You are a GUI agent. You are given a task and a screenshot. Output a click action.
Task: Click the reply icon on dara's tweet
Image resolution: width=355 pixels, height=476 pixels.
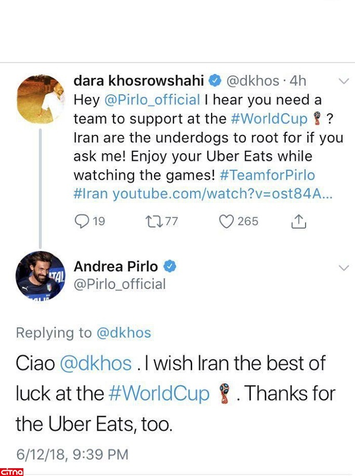tap(83, 221)
